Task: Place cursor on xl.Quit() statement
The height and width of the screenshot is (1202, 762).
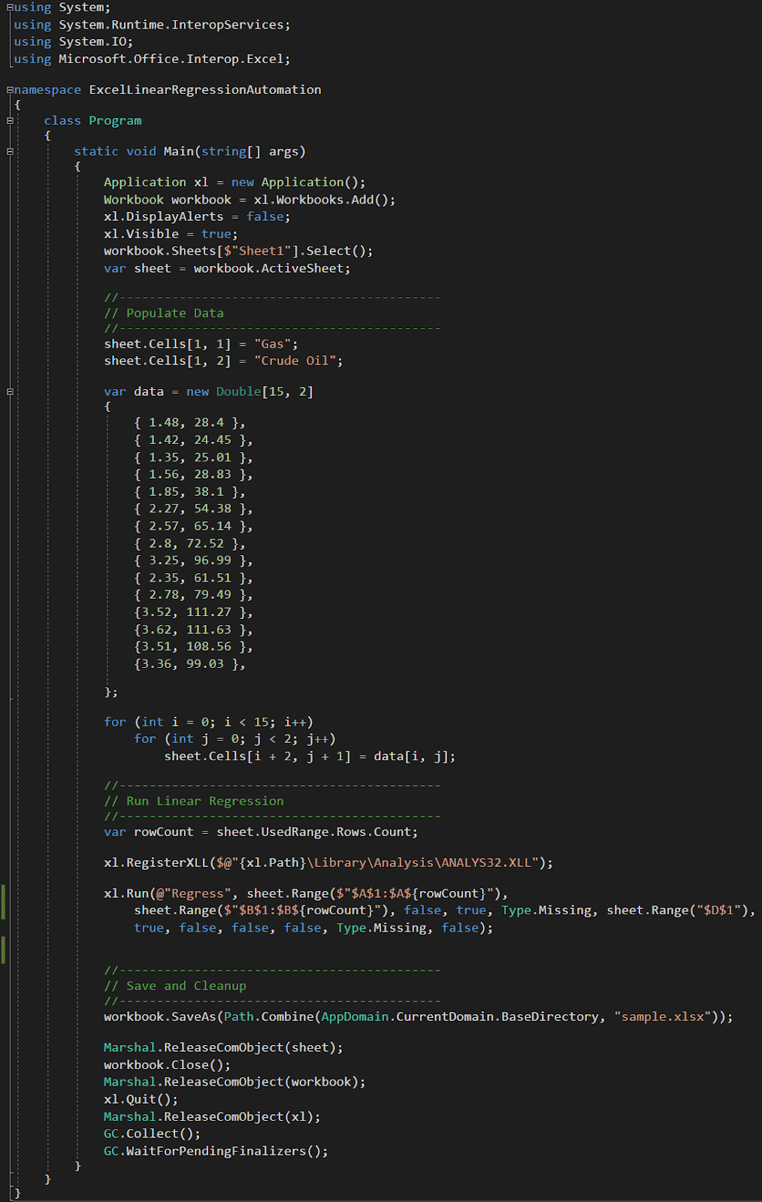Action: coord(141,1099)
